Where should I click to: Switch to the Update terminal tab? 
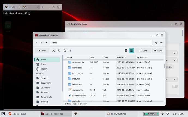(13, 7)
